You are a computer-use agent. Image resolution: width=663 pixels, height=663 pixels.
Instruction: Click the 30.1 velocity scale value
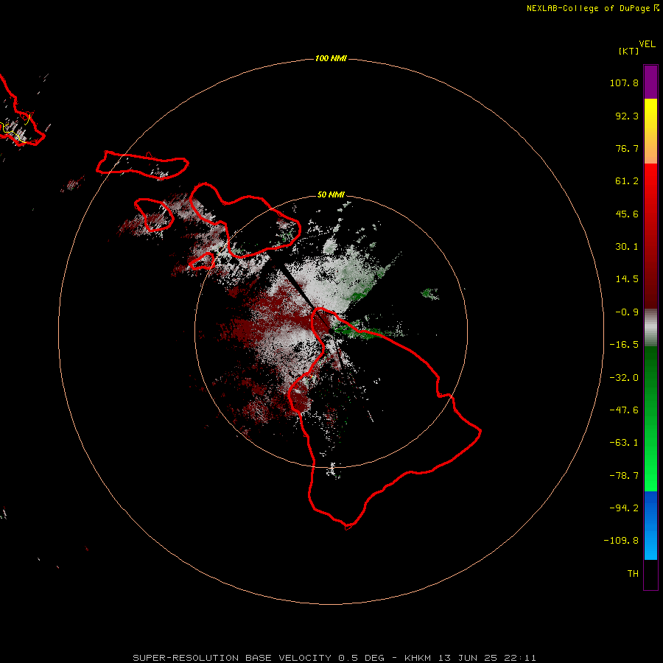(627, 247)
